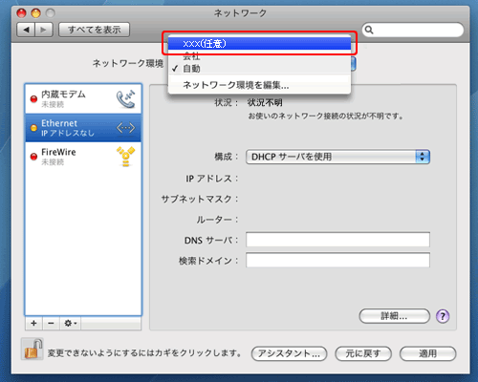Click the すべてを表示 toolbar button

(95, 30)
